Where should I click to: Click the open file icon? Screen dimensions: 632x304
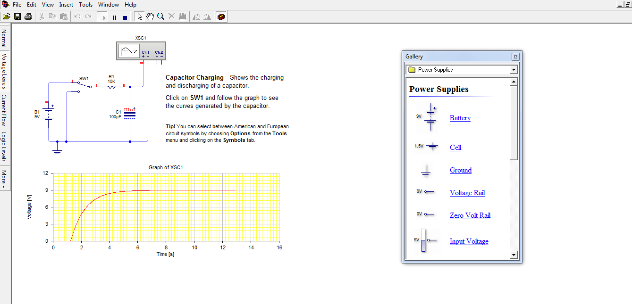click(x=7, y=16)
